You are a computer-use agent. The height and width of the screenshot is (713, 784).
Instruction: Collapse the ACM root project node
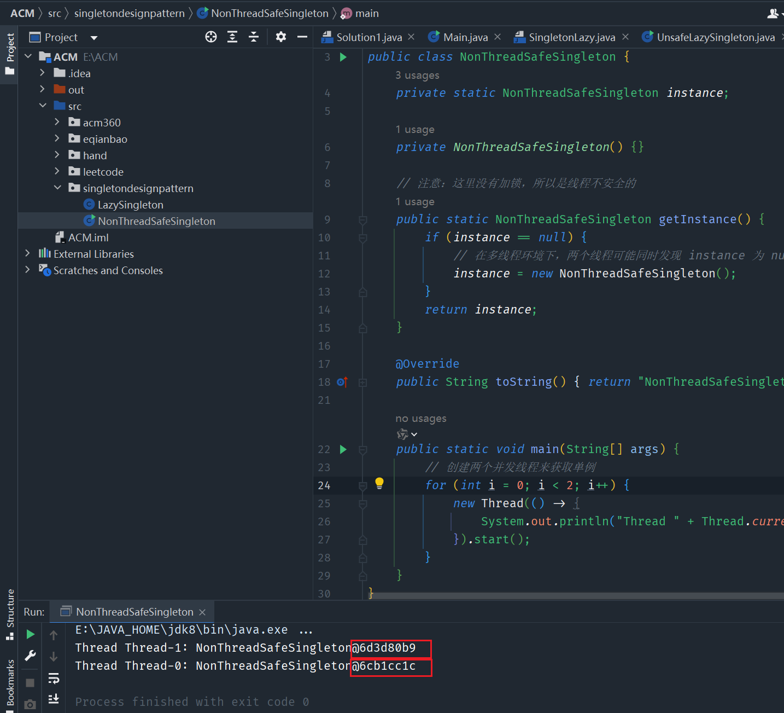pyautogui.click(x=28, y=56)
